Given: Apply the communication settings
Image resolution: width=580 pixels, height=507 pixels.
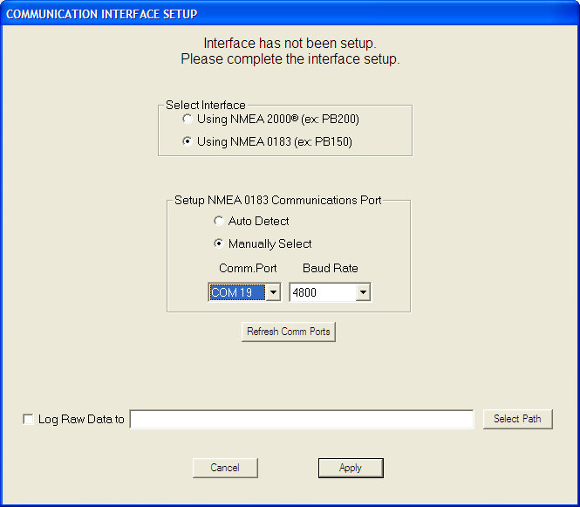Looking at the screenshot, I should [351, 468].
